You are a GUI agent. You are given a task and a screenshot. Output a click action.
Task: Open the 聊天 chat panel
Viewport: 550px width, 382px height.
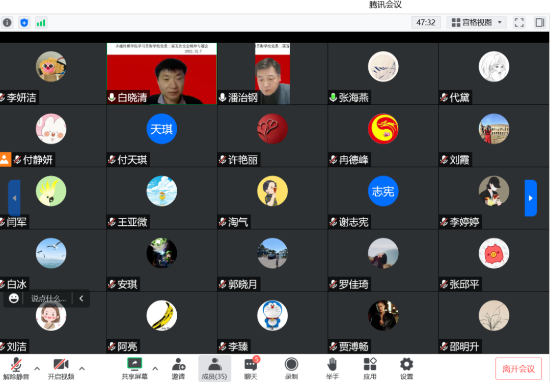click(x=251, y=368)
